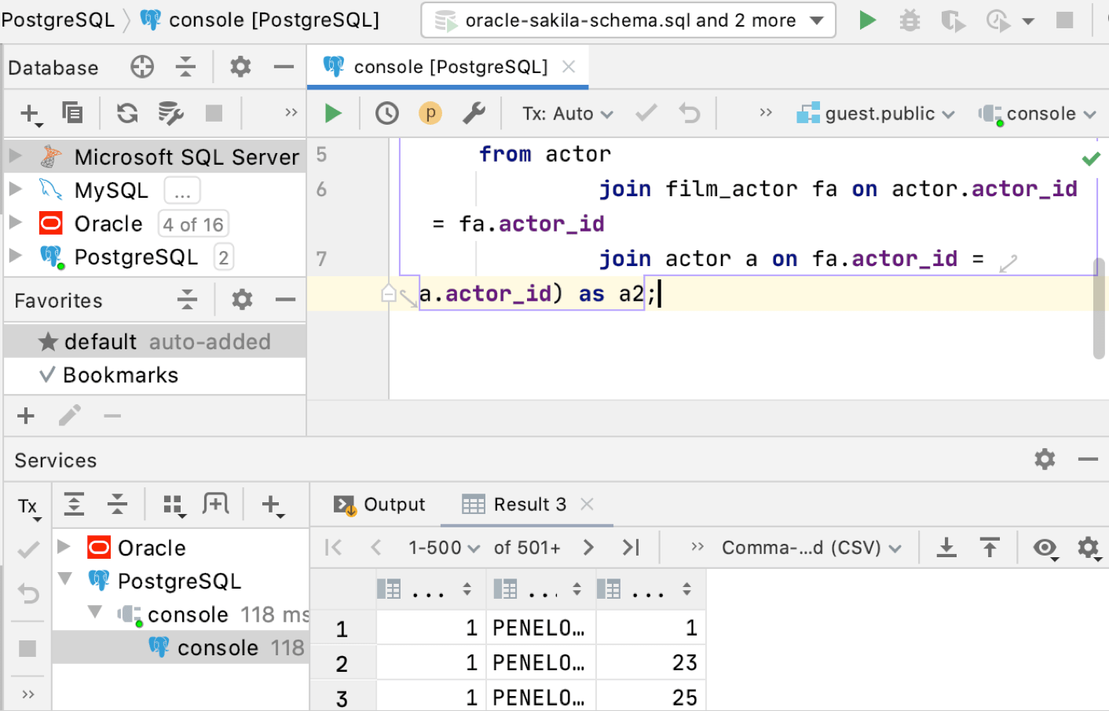Toggle Tx transaction mode in Services
Viewport: 1109px width, 711px height.
coord(28,507)
